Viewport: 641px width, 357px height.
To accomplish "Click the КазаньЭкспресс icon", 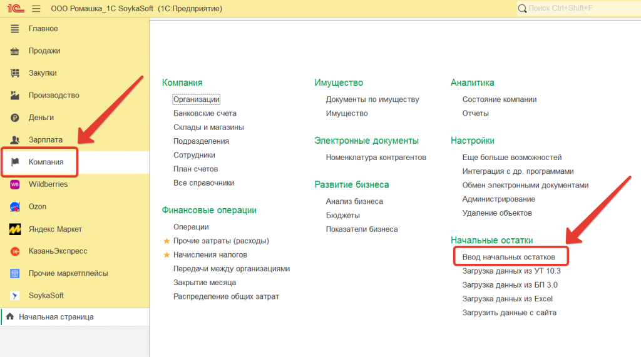I will pos(16,251).
